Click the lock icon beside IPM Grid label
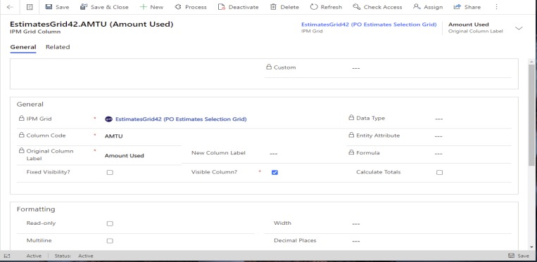Viewport: 537px width, 262px height. click(x=22, y=118)
